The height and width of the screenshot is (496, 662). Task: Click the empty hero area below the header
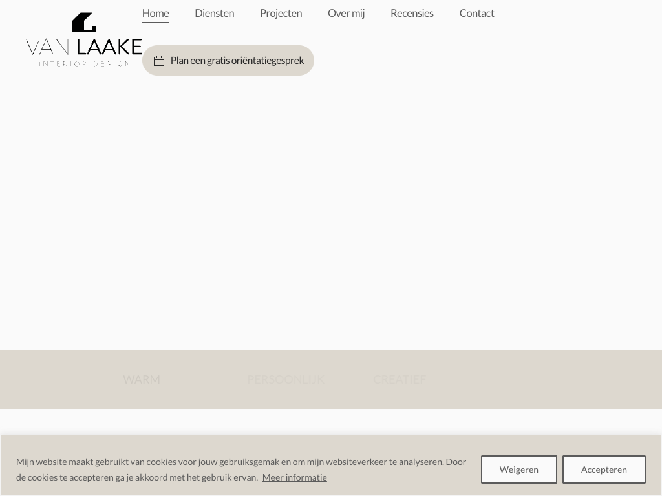pos(331,213)
